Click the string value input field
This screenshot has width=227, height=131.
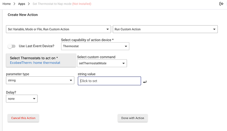(109, 81)
